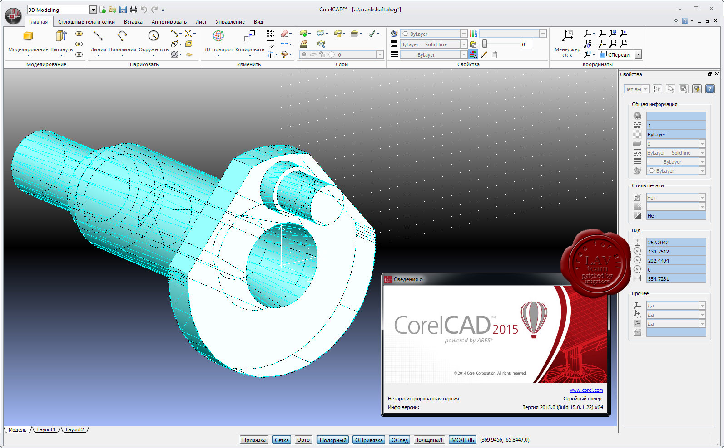Toggle МОДЕЛЬ model space button
Viewport: 724px width, 448px height.
tap(462, 440)
